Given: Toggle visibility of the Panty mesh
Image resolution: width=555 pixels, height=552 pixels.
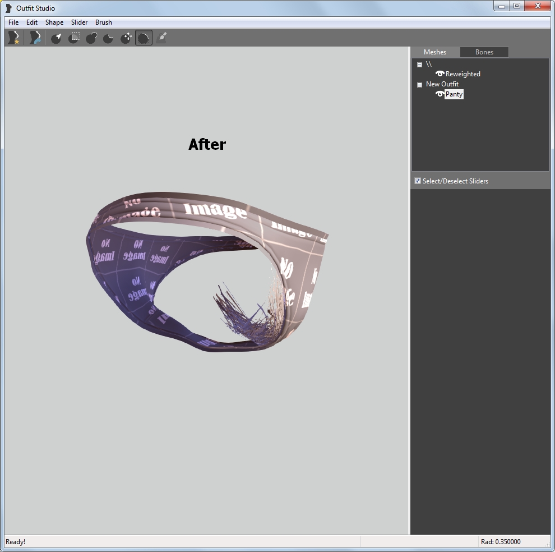Looking at the screenshot, I should click(x=440, y=94).
